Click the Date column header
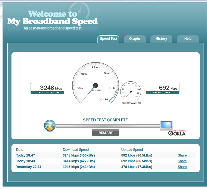207x190 pixels. tap(20, 150)
